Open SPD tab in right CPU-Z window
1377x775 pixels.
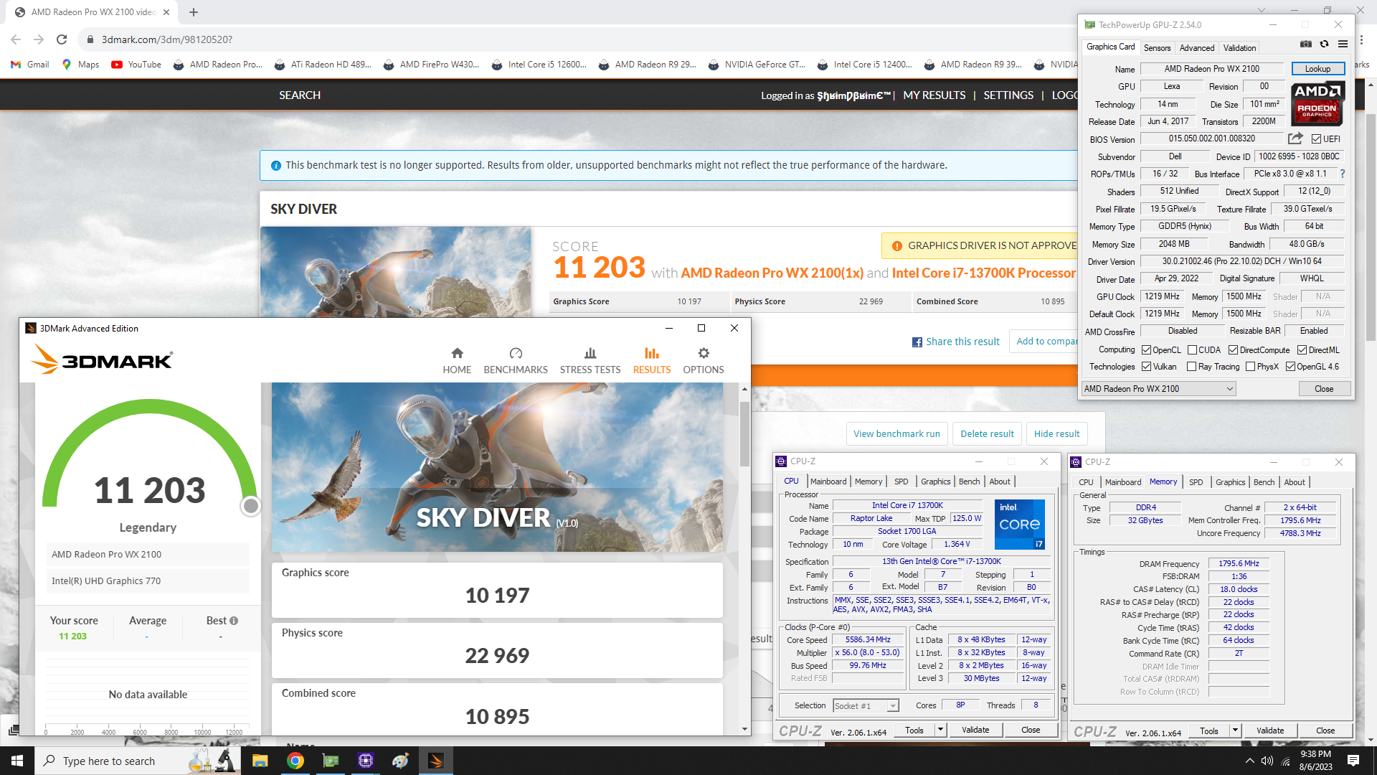[x=1196, y=482]
